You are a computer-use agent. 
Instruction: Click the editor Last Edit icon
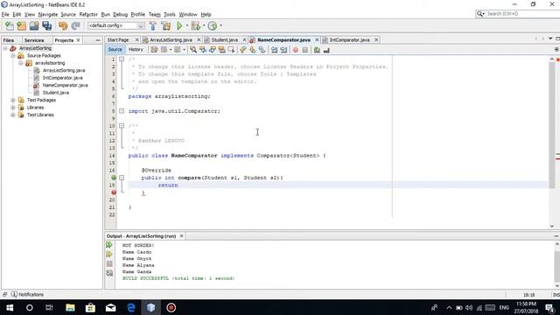pos(154,50)
